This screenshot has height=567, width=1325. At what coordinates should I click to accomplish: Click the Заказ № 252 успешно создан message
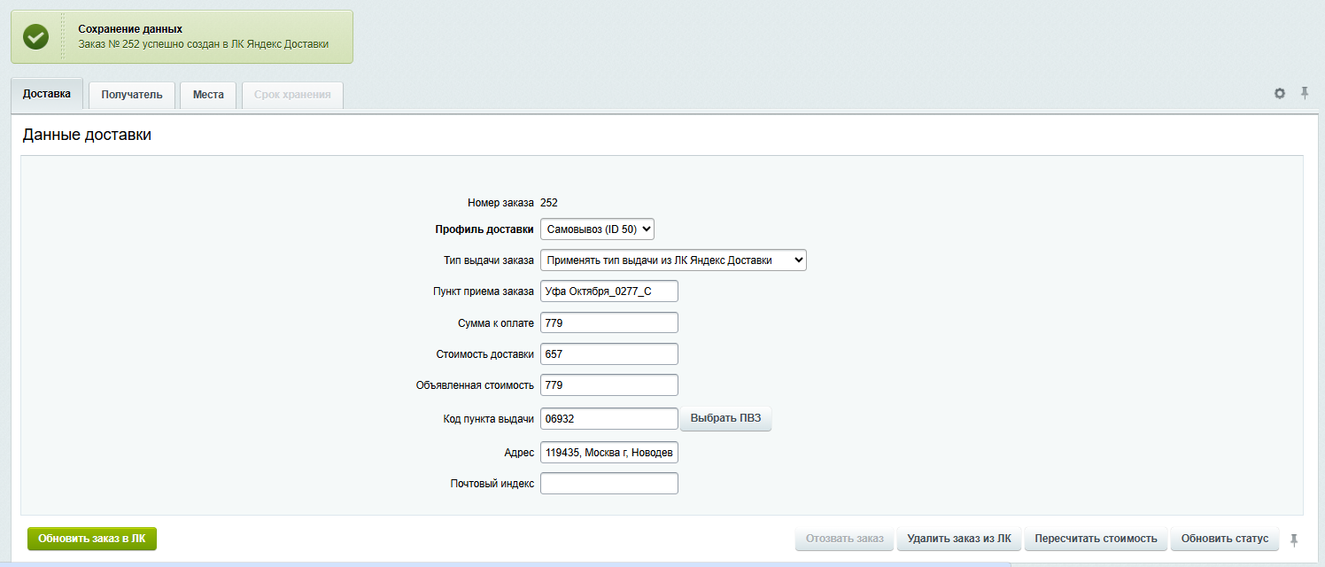click(204, 44)
